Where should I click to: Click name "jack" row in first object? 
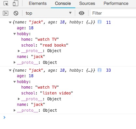31,57
